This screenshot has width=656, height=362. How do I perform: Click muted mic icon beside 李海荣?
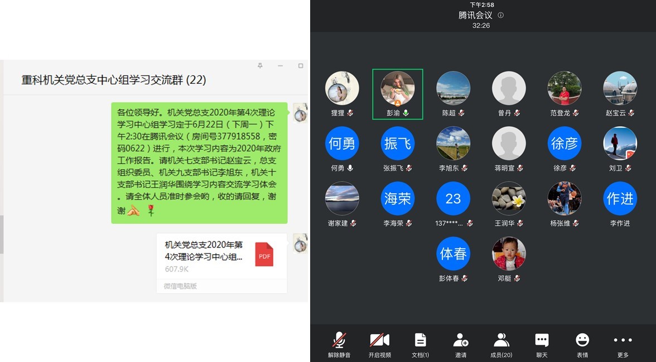[409, 223]
